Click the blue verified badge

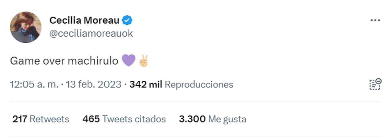127,21
